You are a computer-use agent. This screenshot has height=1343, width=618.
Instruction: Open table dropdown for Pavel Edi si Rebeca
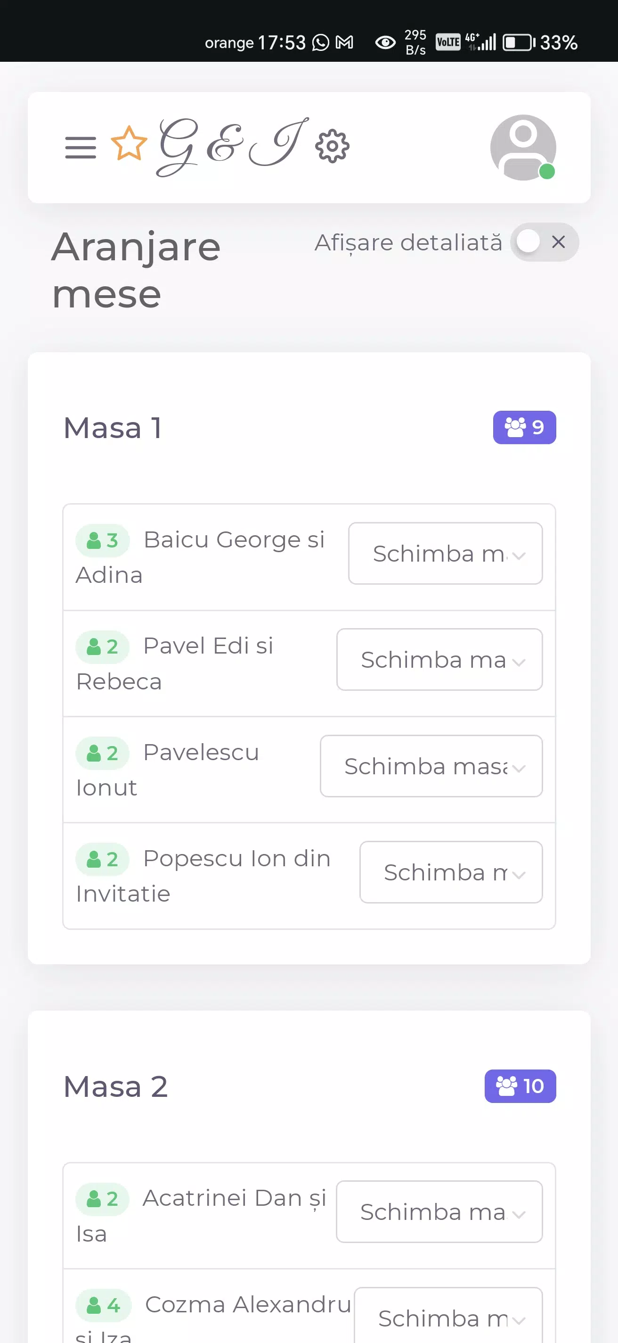[439, 660]
